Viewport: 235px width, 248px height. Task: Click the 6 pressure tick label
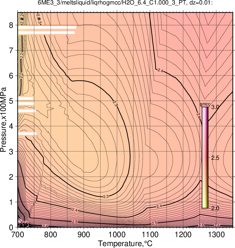[x=11, y=76]
